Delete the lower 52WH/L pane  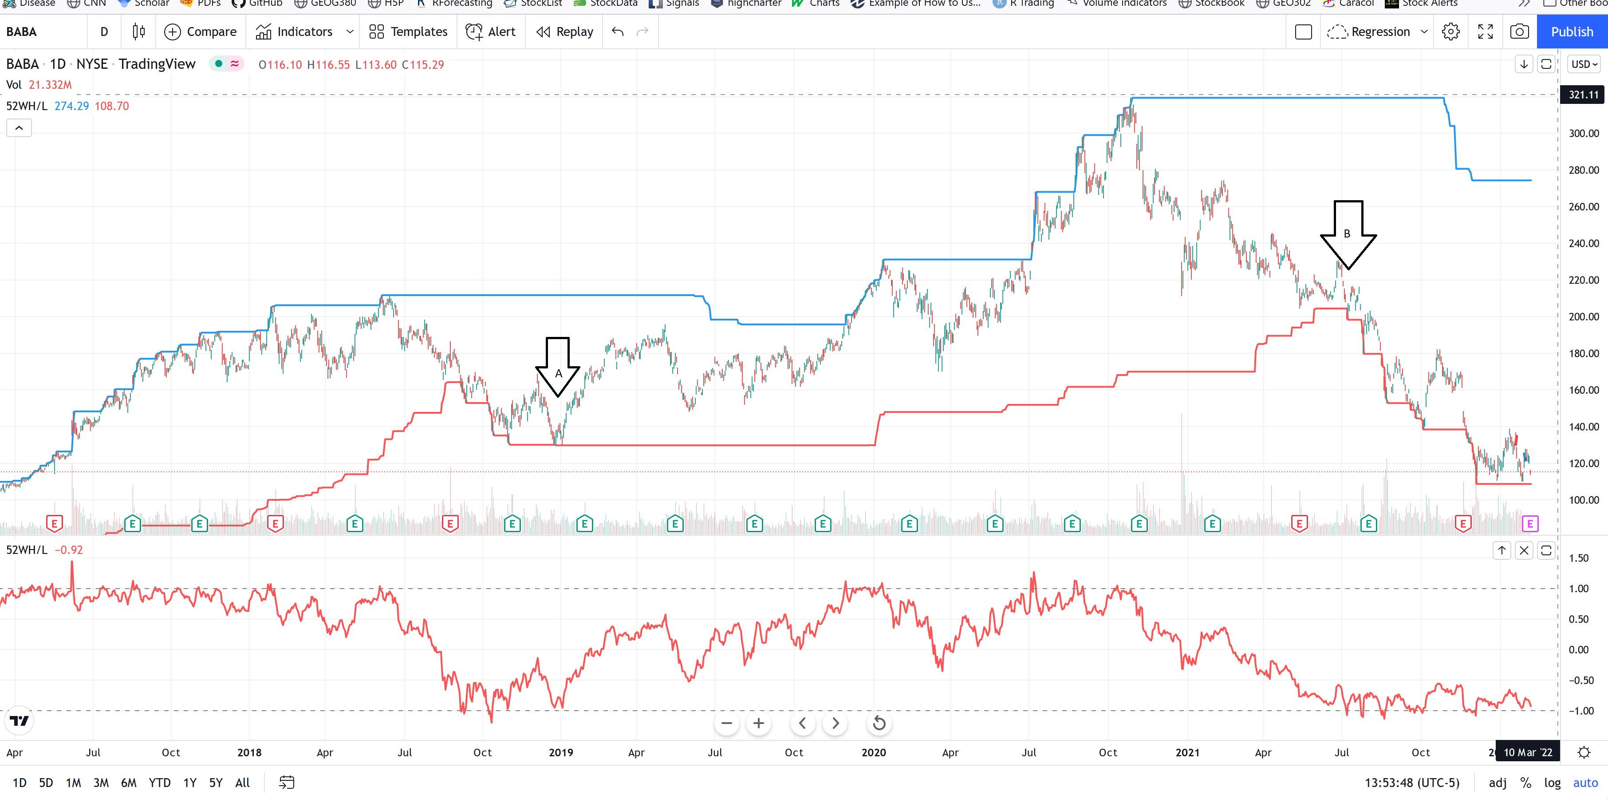pyautogui.click(x=1524, y=550)
